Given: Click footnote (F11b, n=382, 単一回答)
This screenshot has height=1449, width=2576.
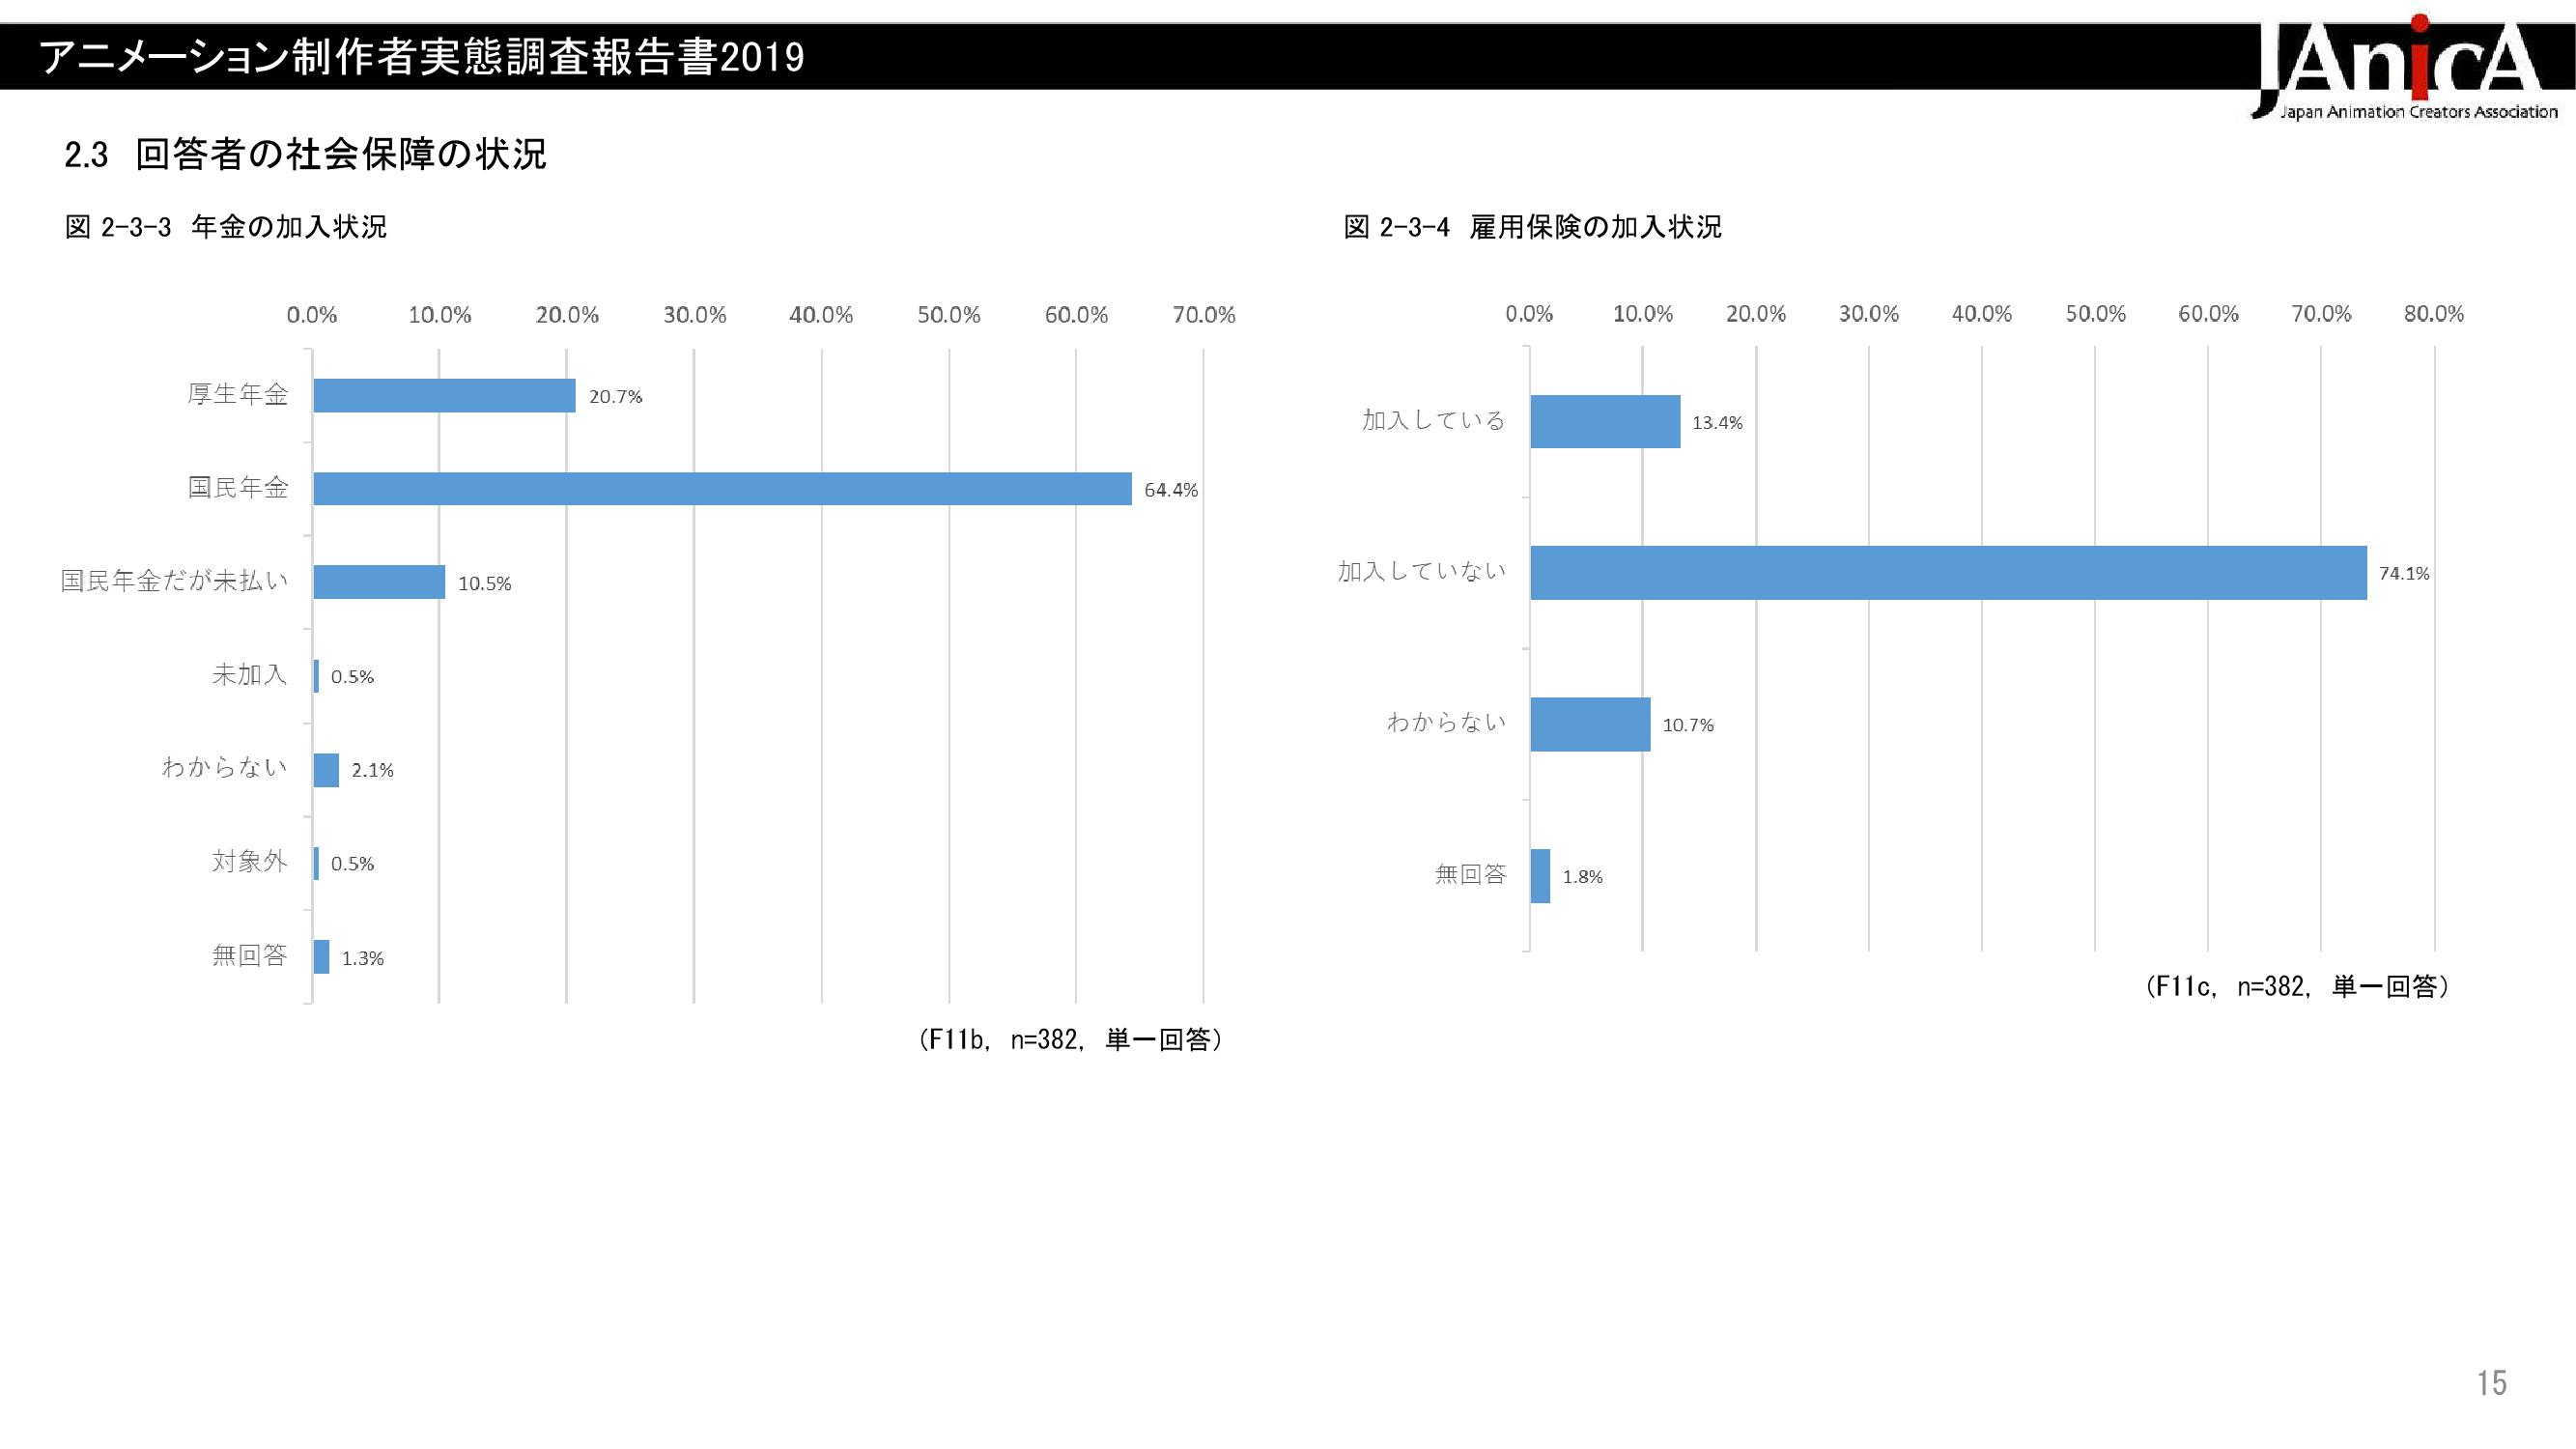Looking at the screenshot, I should coord(1070,1040).
